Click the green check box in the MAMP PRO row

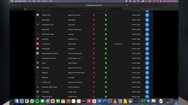tap(106, 15)
